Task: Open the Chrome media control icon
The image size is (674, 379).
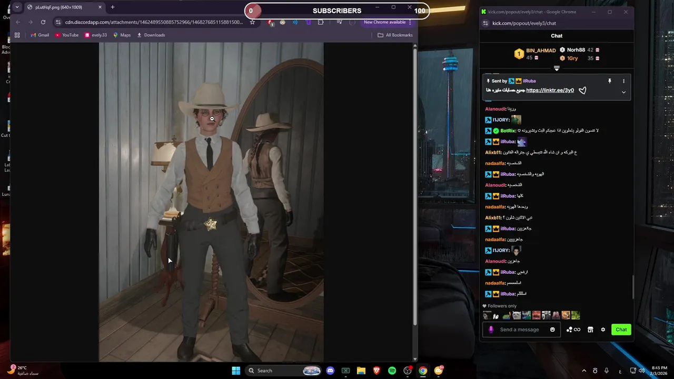Action: [x=340, y=22]
